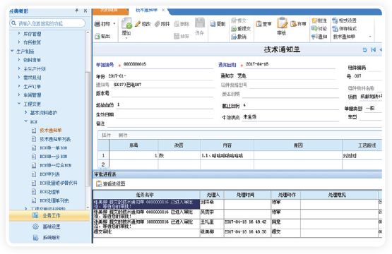Click the 审核 clipboard approval icon
The width and height of the screenshot is (392, 254).
pyautogui.click(x=283, y=23)
